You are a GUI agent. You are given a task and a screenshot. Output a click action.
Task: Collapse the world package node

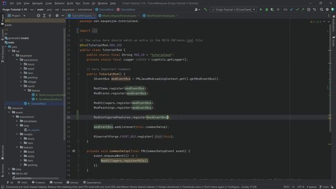[21, 86]
